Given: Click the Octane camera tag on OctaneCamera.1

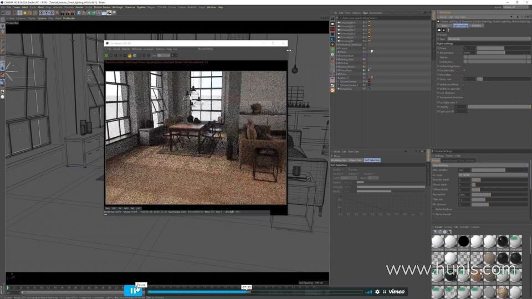Looking at the screenshot, I should 369,85.
